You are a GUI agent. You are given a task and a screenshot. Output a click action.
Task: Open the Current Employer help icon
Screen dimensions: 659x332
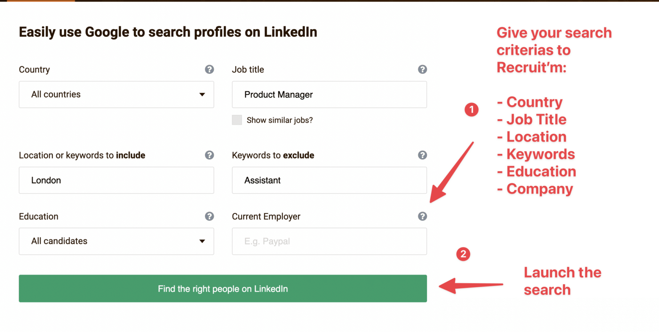click(423, 216)
